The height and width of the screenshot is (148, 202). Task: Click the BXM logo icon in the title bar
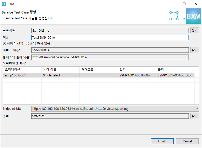click(4, 4)
